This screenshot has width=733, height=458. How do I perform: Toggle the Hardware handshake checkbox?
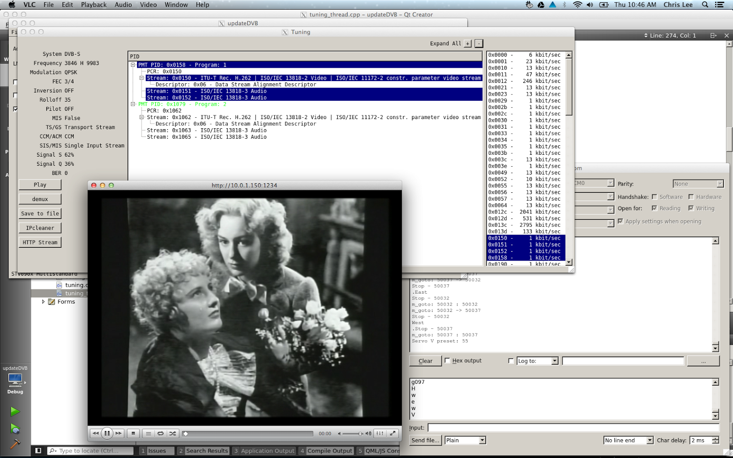[x=691, y=197]
